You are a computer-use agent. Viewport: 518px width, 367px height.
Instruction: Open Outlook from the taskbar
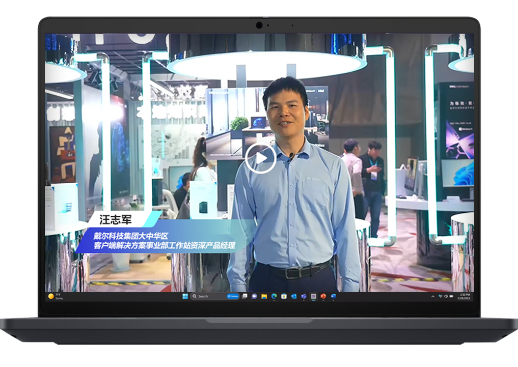[294, 296]
